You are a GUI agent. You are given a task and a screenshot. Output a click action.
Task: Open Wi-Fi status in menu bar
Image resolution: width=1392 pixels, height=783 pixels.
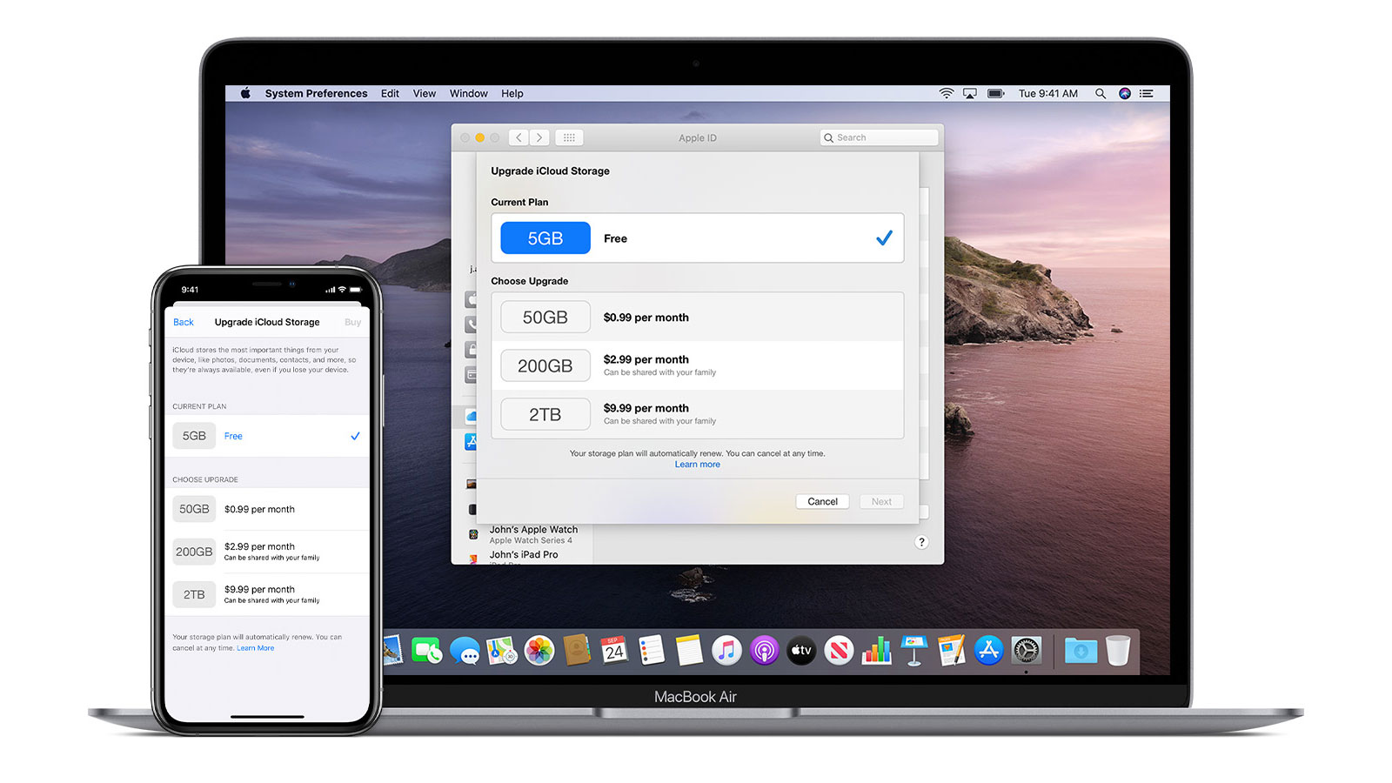point(947,93)
